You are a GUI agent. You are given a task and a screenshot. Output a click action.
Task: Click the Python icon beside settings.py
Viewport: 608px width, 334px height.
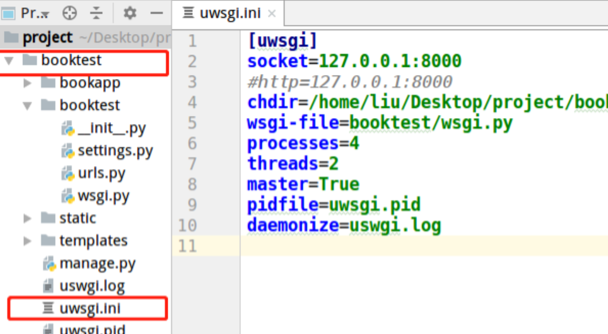point(68,151)
